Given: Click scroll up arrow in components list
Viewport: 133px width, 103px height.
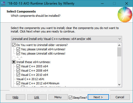Looking at the screenshot, I should (x=119, y=45).
